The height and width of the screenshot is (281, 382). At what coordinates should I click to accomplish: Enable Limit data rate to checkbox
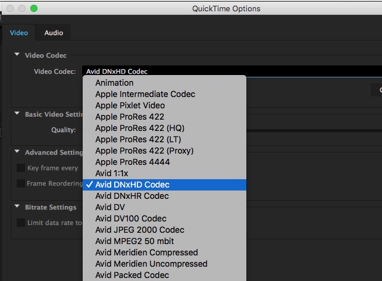point(21,223)
